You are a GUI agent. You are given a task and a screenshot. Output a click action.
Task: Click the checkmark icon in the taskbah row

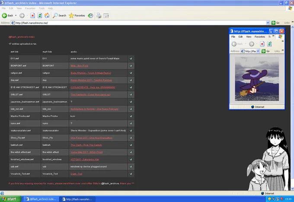[131, 145]
